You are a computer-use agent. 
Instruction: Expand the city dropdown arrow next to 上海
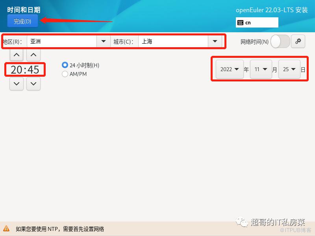(x=215, y=42)
